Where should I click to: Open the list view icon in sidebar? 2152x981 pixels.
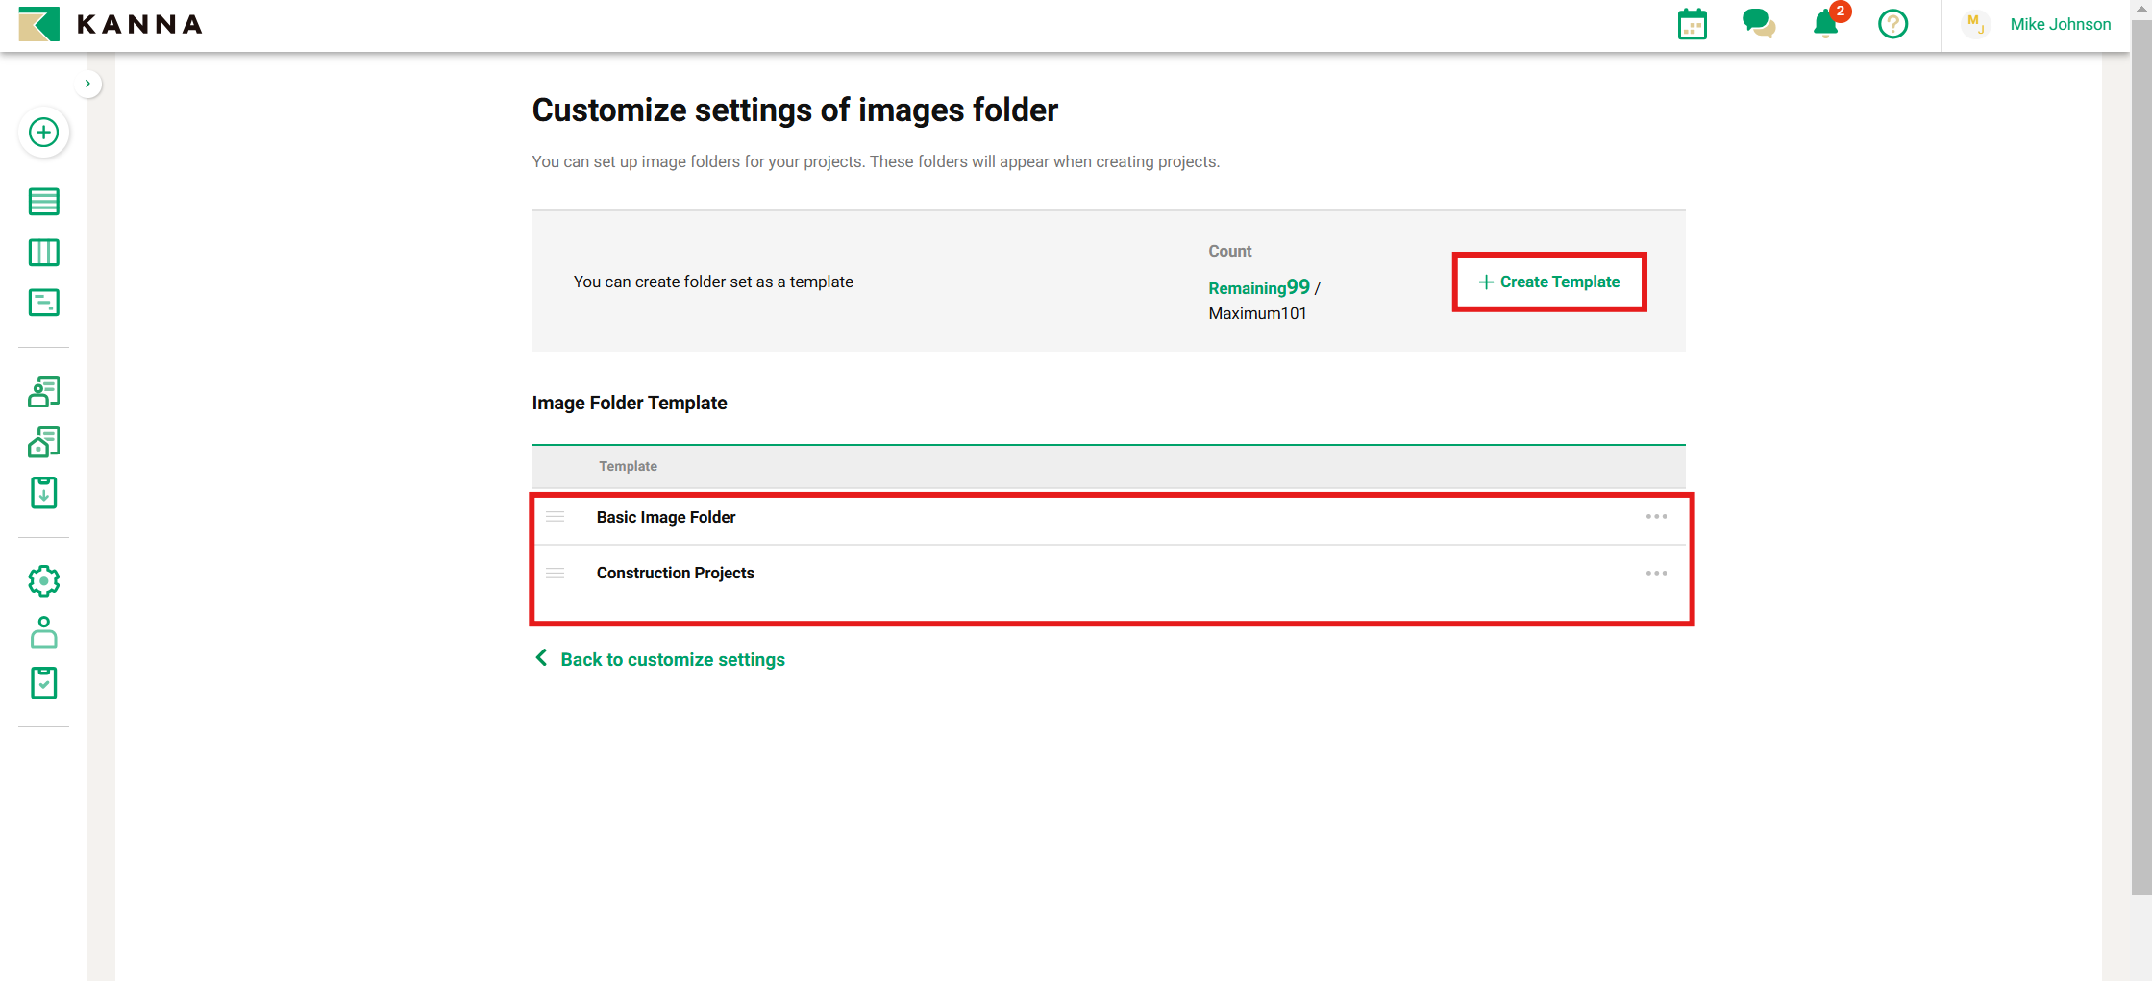[43, 202]
